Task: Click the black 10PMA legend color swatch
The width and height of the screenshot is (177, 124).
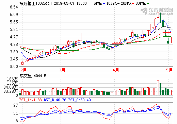Action: [118, 4]
